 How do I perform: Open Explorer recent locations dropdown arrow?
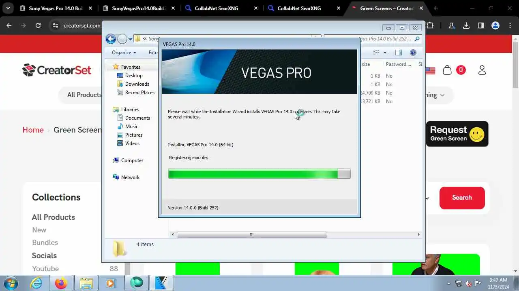coord(130,39)
